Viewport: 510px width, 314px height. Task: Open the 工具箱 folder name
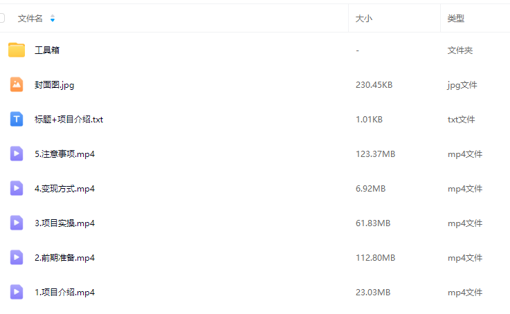click(47, 50)
